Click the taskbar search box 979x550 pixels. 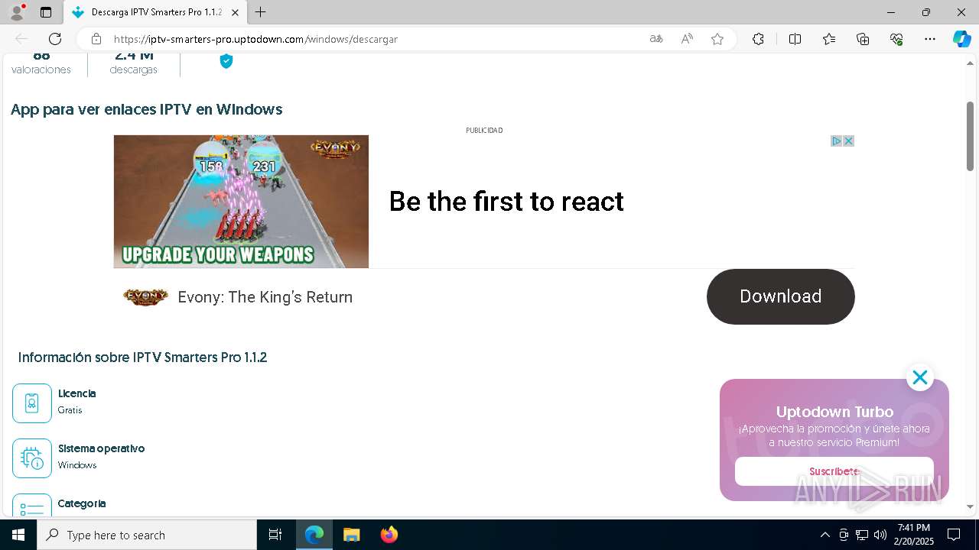[147, 535]
